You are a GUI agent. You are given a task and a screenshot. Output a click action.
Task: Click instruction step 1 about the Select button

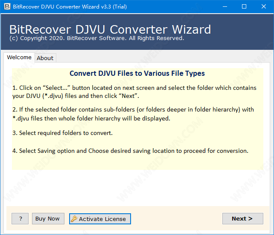pos(134,92)
